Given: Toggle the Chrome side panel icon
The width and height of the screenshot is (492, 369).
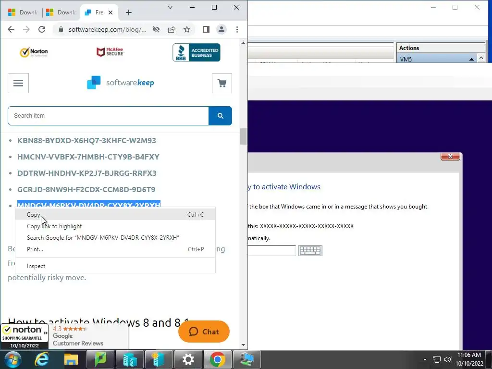Looking at the screenshot, I should coord(206,29).
